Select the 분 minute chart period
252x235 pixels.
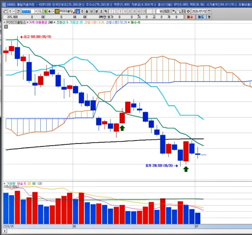[97, 11]
